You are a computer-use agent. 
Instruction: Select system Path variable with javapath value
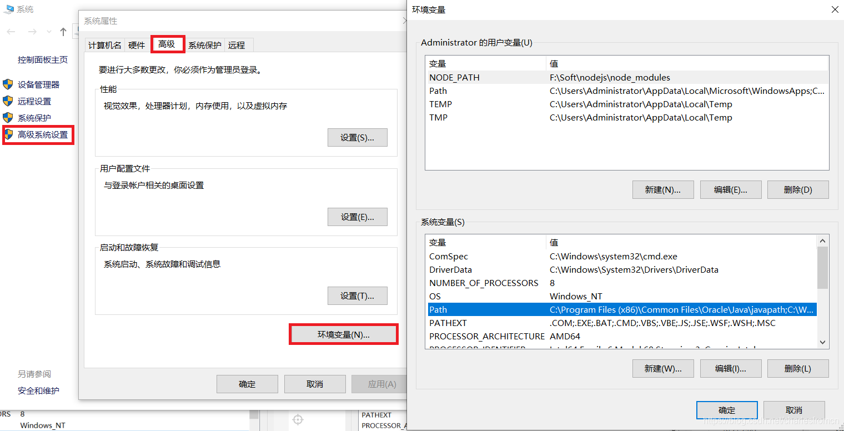tap(622, 310)
